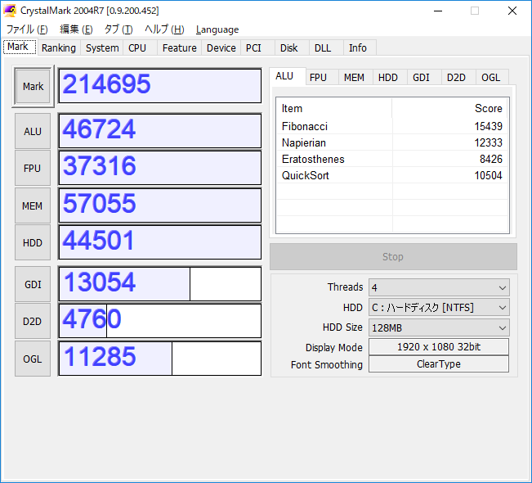
Task: Click the D2D progress bar showing 4760
Action: 160,321
